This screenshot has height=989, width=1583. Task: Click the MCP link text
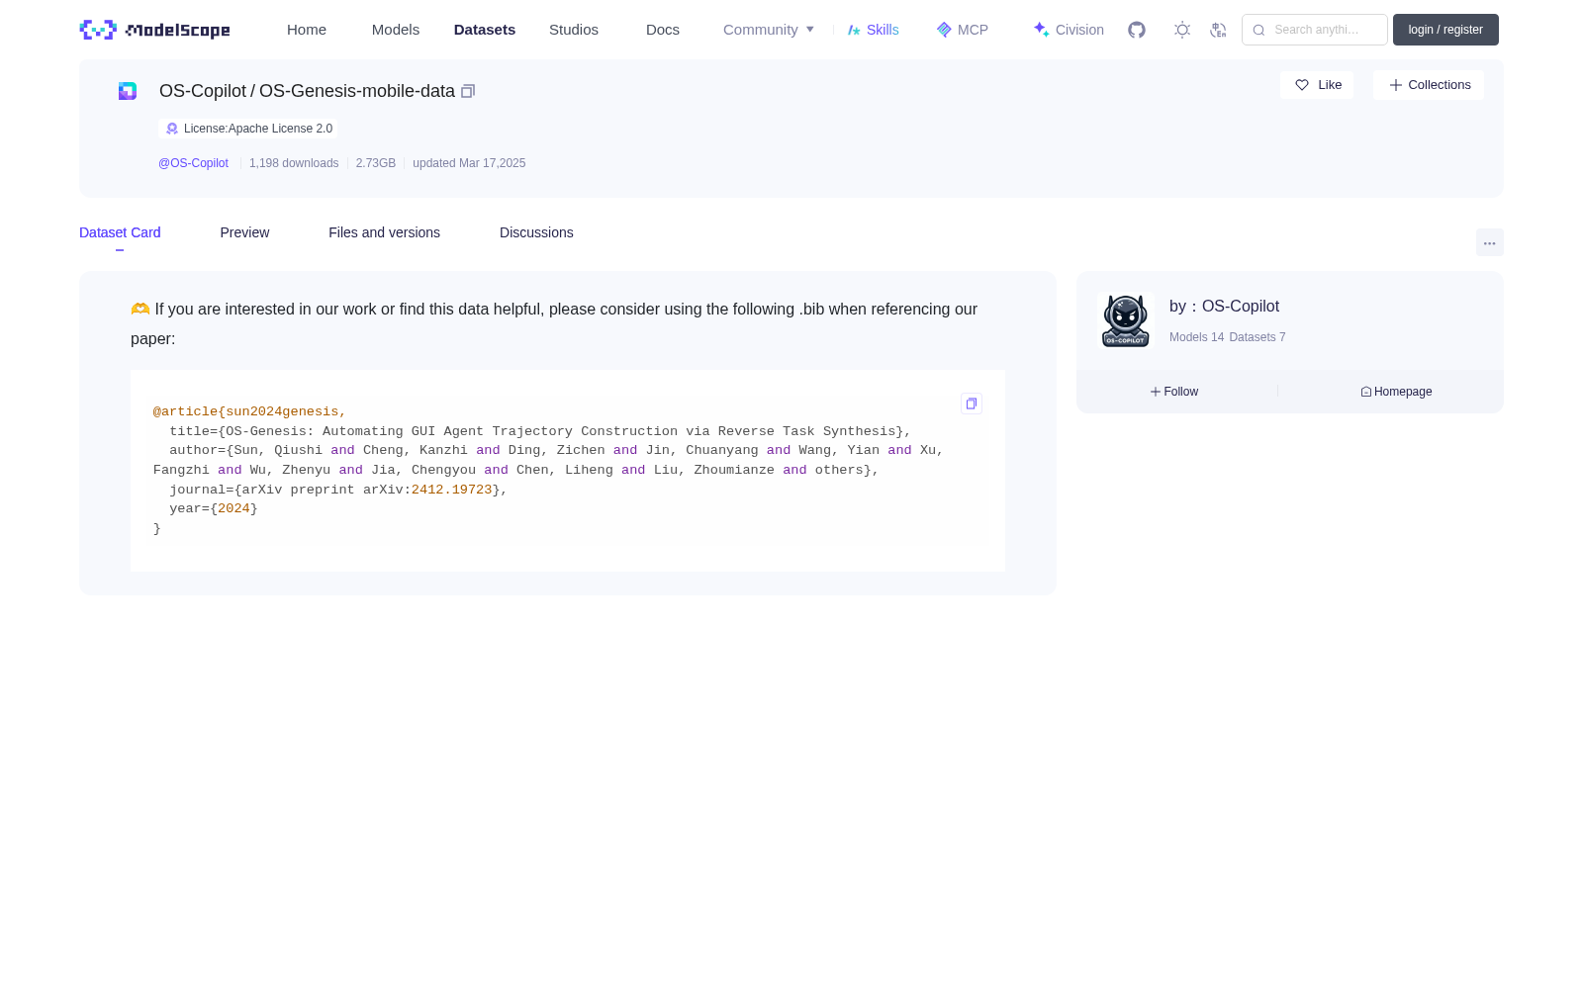point(973,30)
